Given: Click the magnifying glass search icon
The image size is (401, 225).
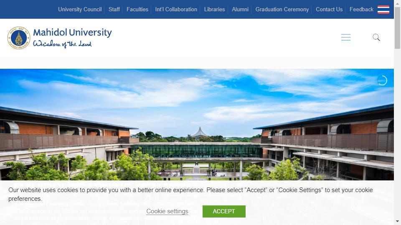Looking at the screenshot, I should click(376, 37).
